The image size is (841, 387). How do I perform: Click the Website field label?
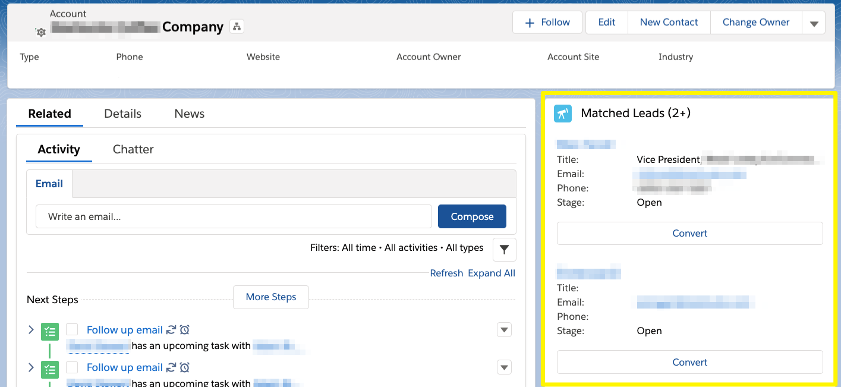point(263,57)
